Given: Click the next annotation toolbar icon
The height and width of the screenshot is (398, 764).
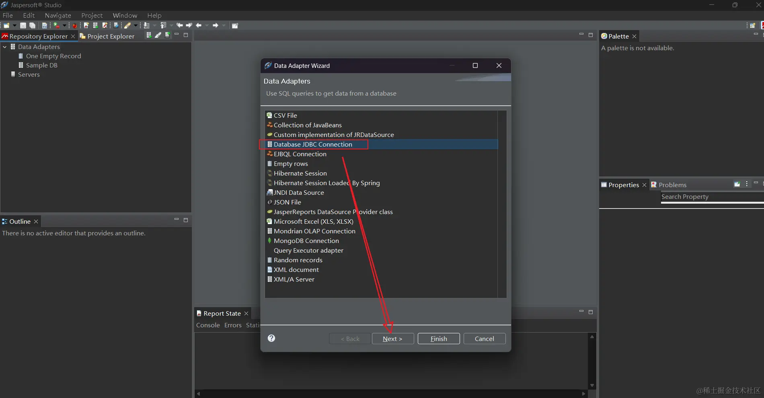Looking at the screenshot, I should (x=146, y=25).
